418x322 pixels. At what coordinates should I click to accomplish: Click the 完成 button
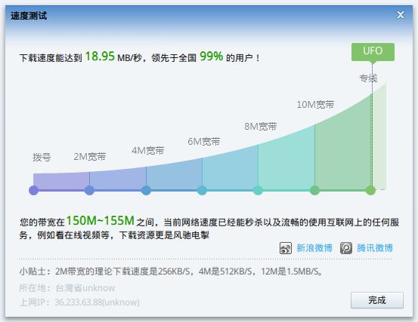point(377,300)
